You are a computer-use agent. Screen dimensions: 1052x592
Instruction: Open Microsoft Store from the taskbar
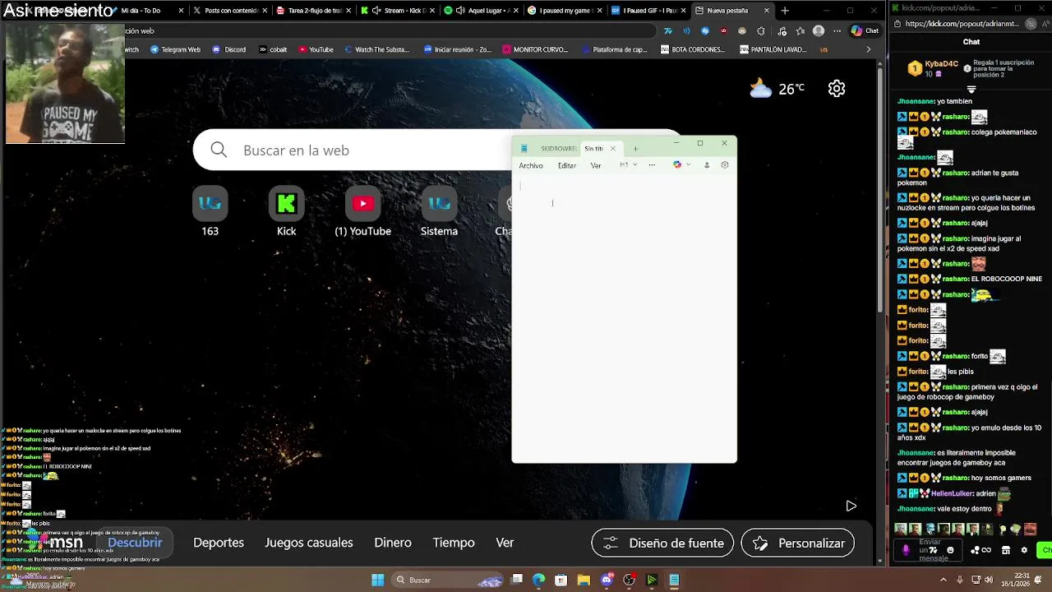561,580
